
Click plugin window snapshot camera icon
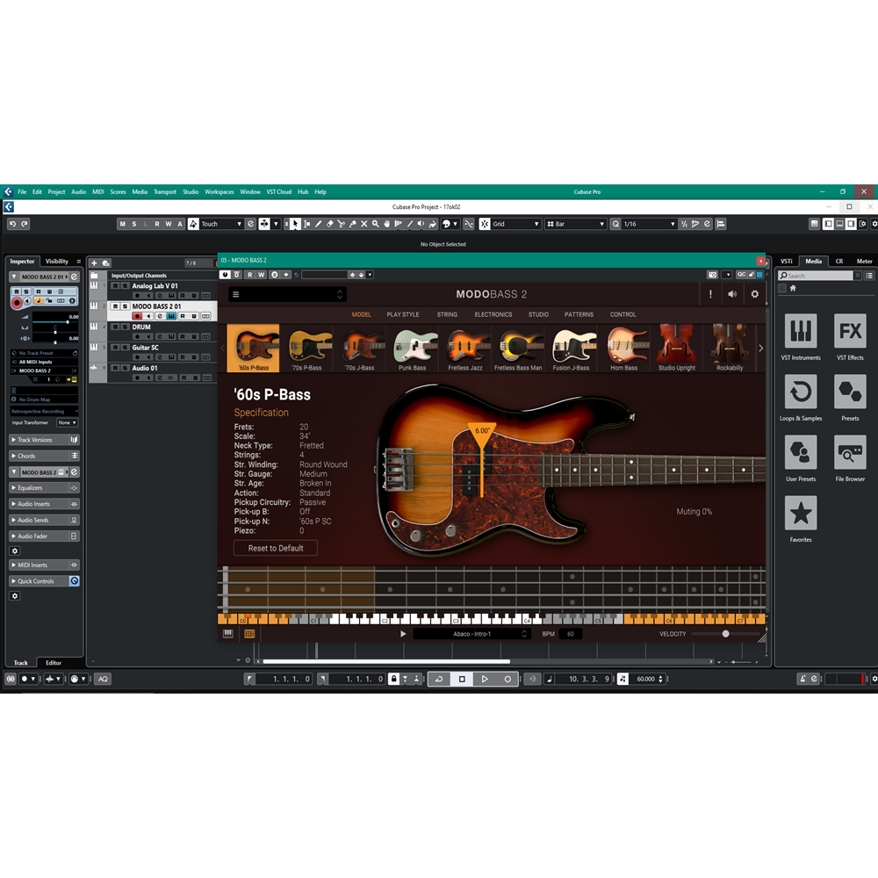712,275
